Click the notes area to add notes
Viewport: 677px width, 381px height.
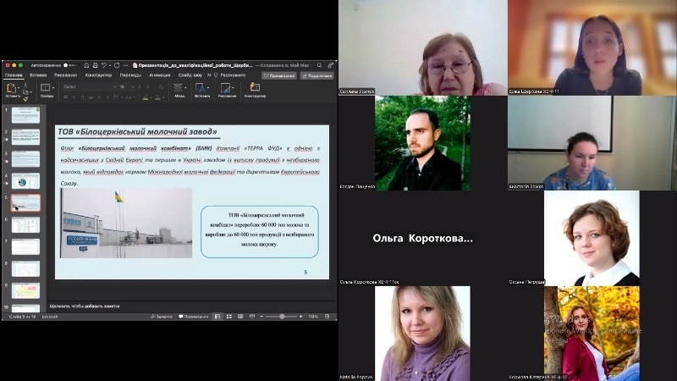pyautogui.click(x=192, y=306)
